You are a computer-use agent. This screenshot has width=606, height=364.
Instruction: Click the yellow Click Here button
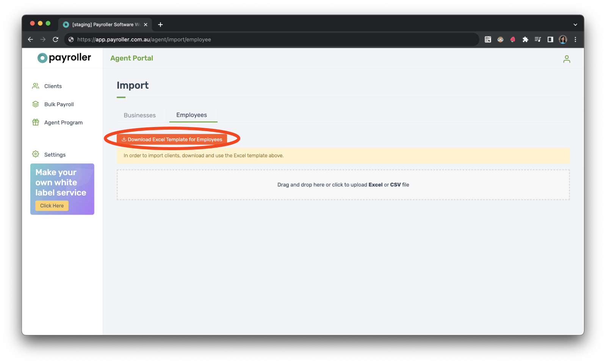pyautogui.click(x=52, y=206)
